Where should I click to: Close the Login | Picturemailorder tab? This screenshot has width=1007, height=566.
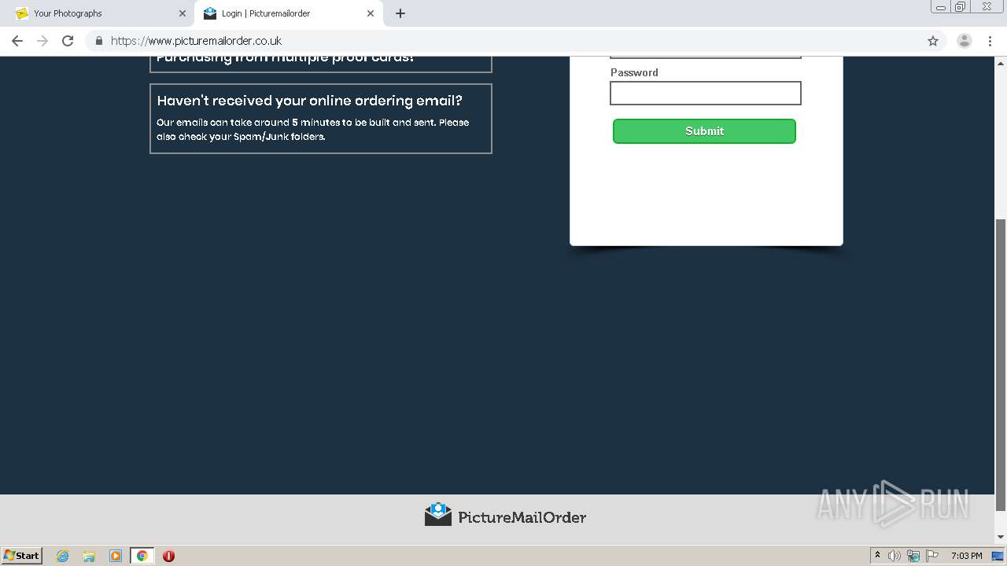[371, 13]
